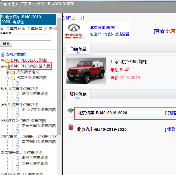Click the BJ40 PLUS(2.0L柴油) folder icon
The height and width of the screenshot is (175, 176).
pos(7,61)
